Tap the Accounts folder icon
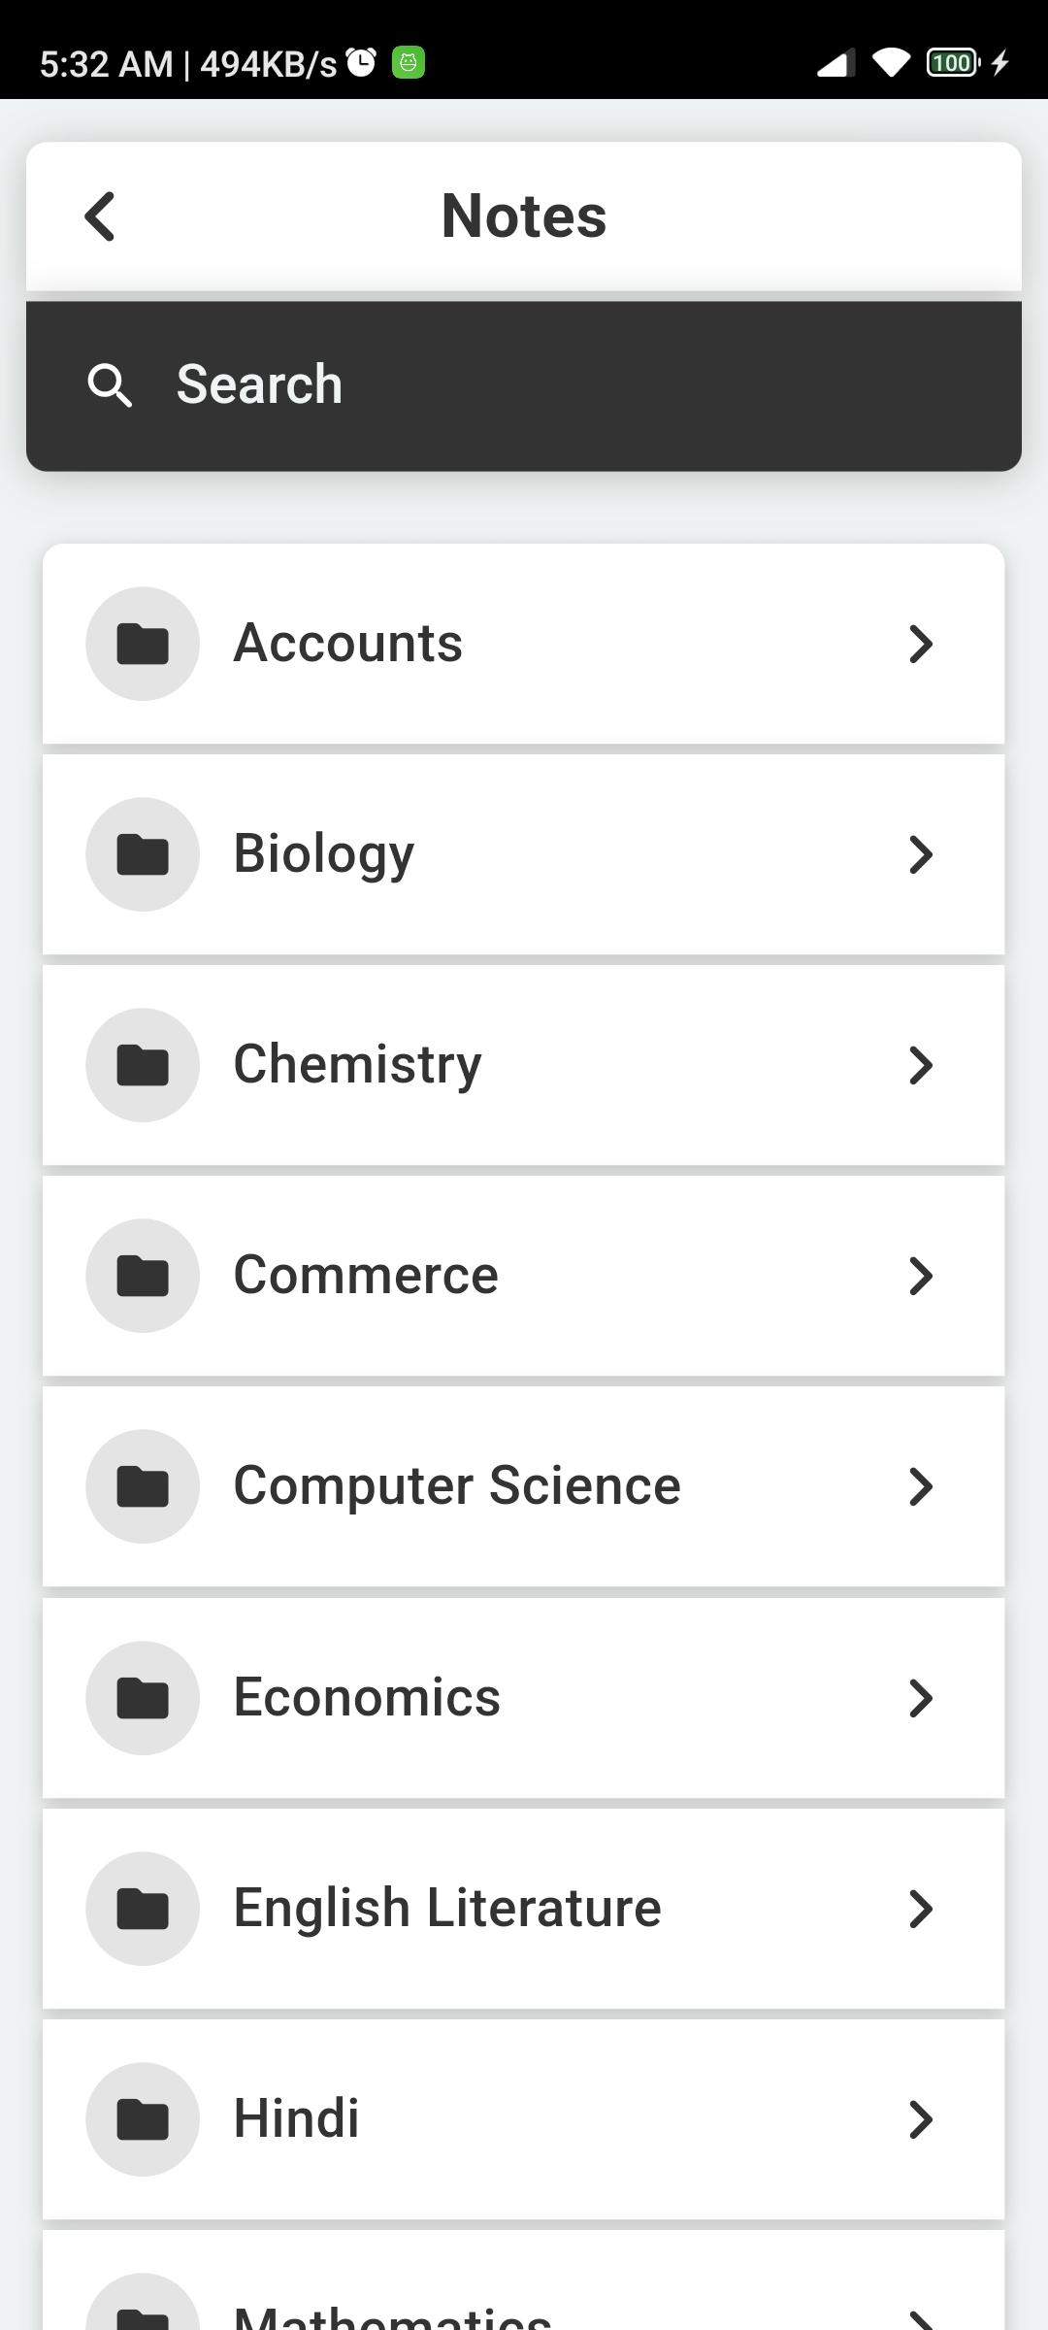The height and width of the screenshot is (2330, 1048). 143,644
